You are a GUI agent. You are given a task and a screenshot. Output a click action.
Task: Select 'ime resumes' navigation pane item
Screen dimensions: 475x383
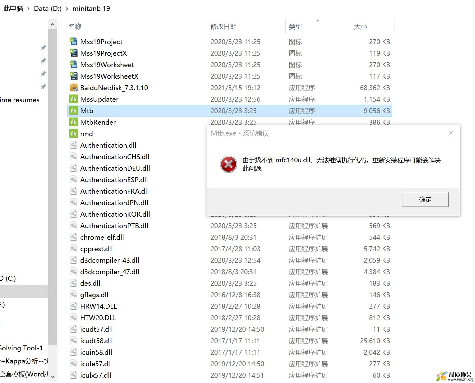point(20,100)
